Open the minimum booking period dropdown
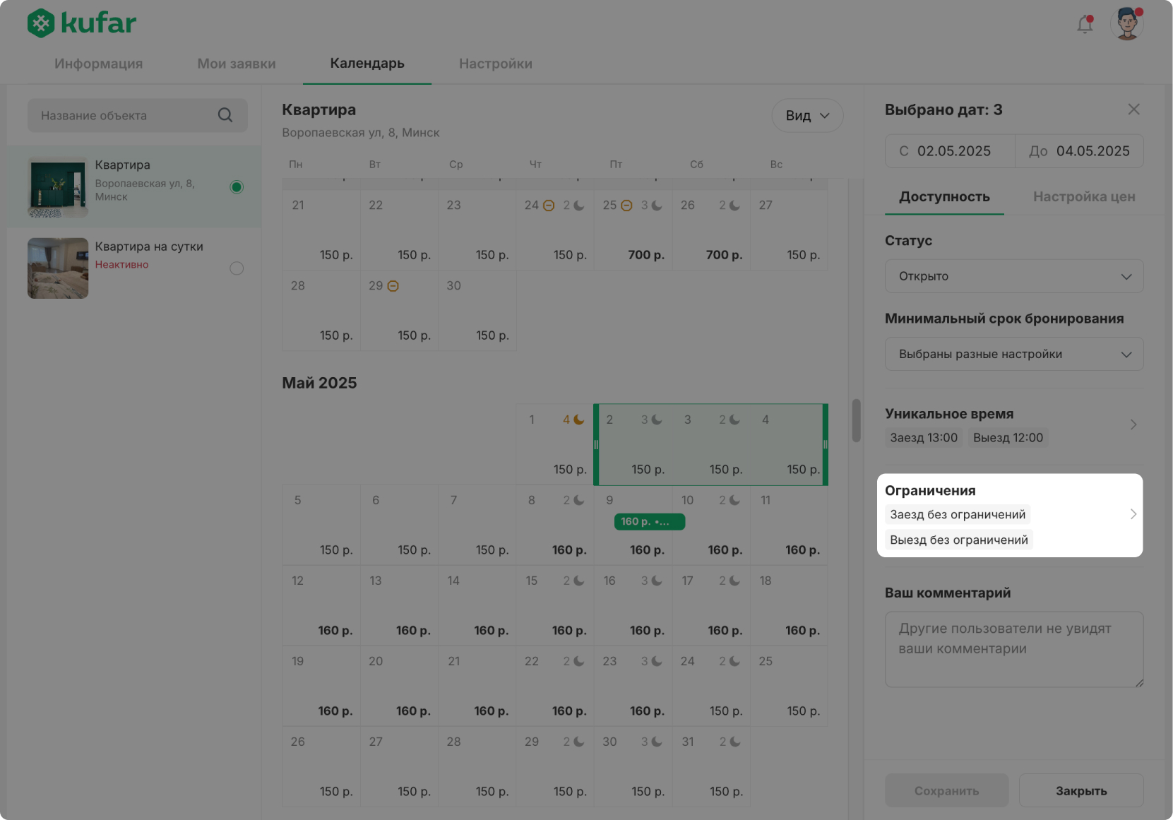Screen dimensions: 1173x820 click(x=1013, y=355)
